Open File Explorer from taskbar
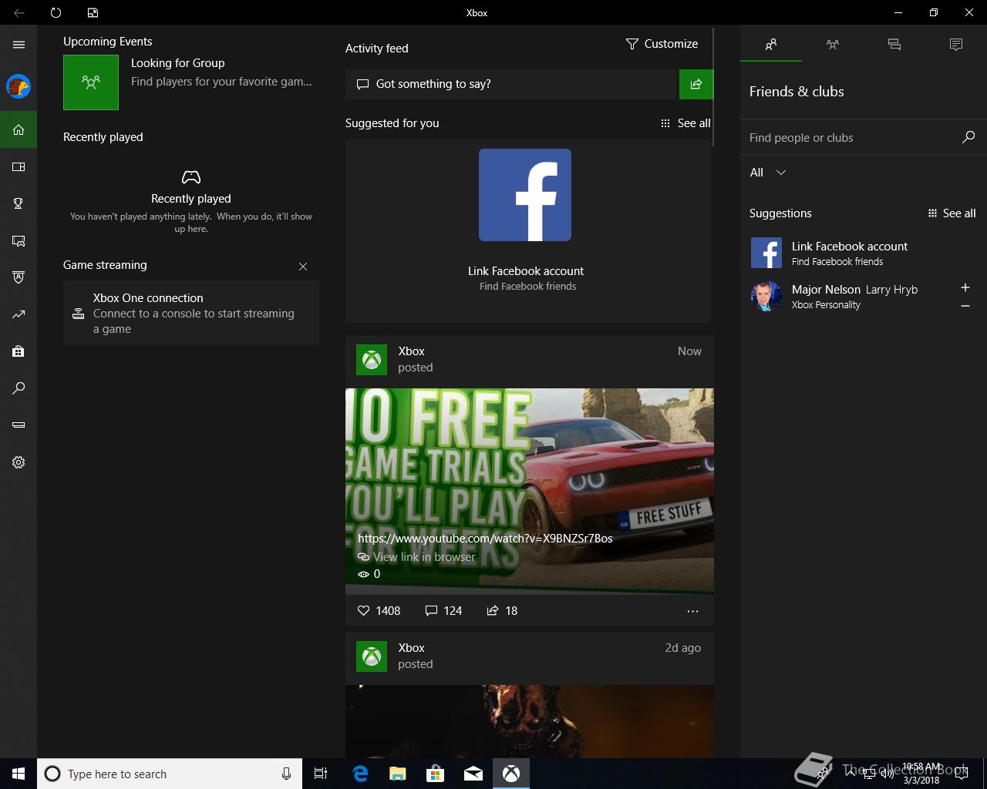987x789 pixels. (x=398, y=774)
